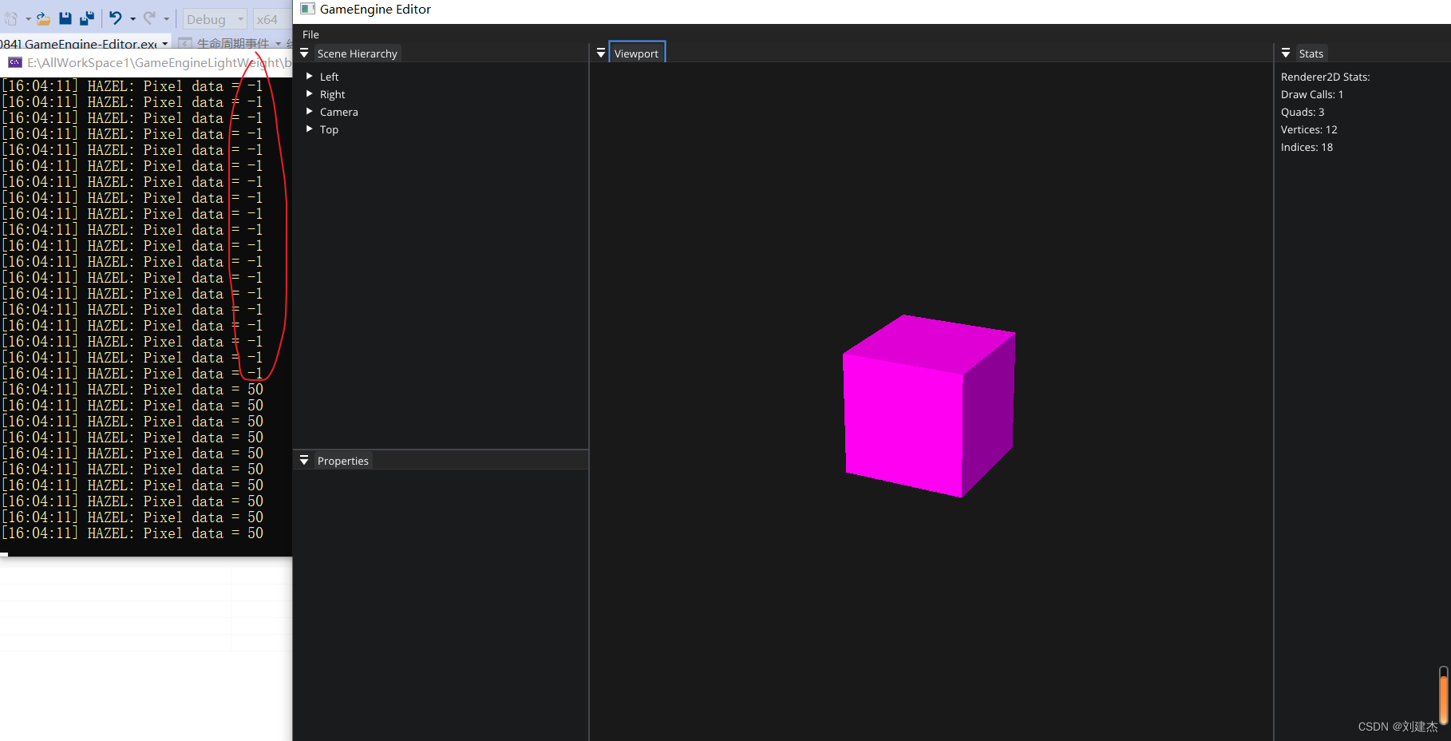Click the console title path E:\AllWorkSpace1
Image resolution: width=1451 pixels, height=741 pixels.
tap(158, 62)
